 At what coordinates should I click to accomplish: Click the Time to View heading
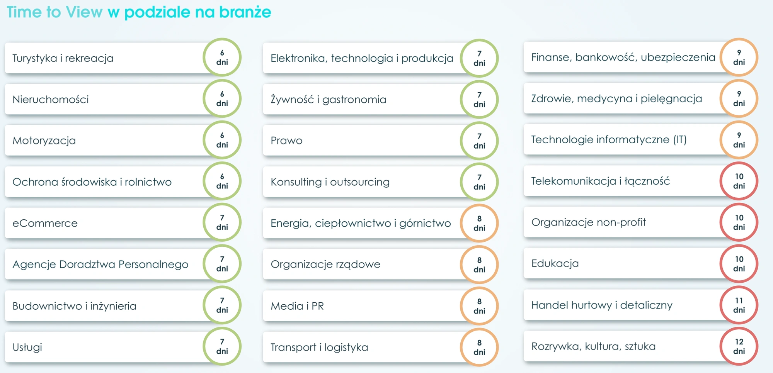tap(54, 12)
